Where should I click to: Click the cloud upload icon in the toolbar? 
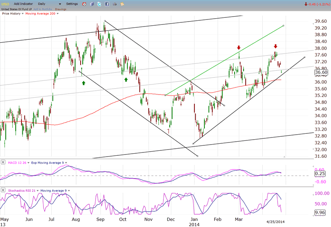[x=114, y=4]
